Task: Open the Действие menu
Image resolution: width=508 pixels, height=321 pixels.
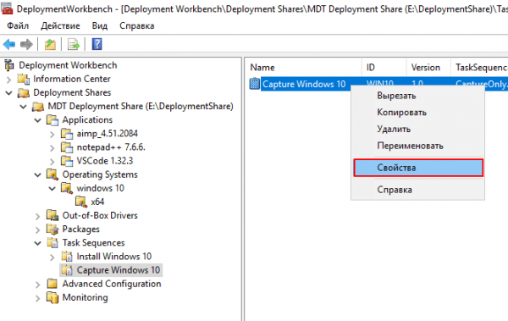Action: click(x=60, y=25)
